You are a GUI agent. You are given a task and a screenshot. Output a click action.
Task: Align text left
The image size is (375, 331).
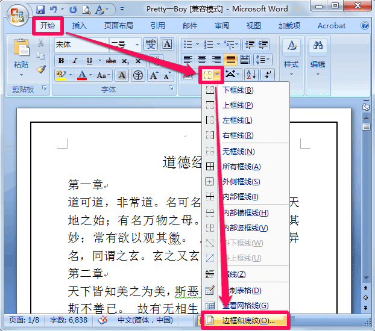tap(188, 59)
